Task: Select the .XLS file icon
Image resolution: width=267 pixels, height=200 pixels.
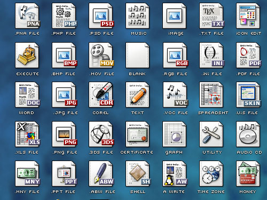Action: point(28,134)
